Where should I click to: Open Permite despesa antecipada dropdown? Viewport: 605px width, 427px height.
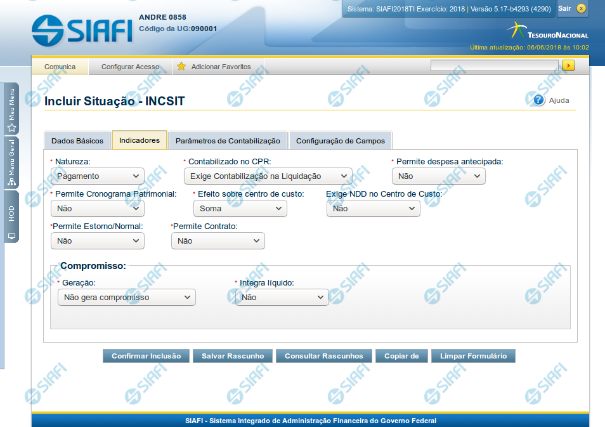438,176
